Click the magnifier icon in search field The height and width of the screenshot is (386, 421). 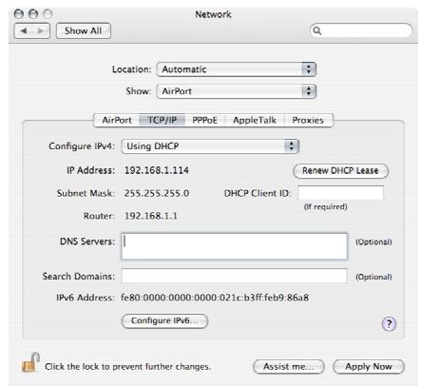316,30
